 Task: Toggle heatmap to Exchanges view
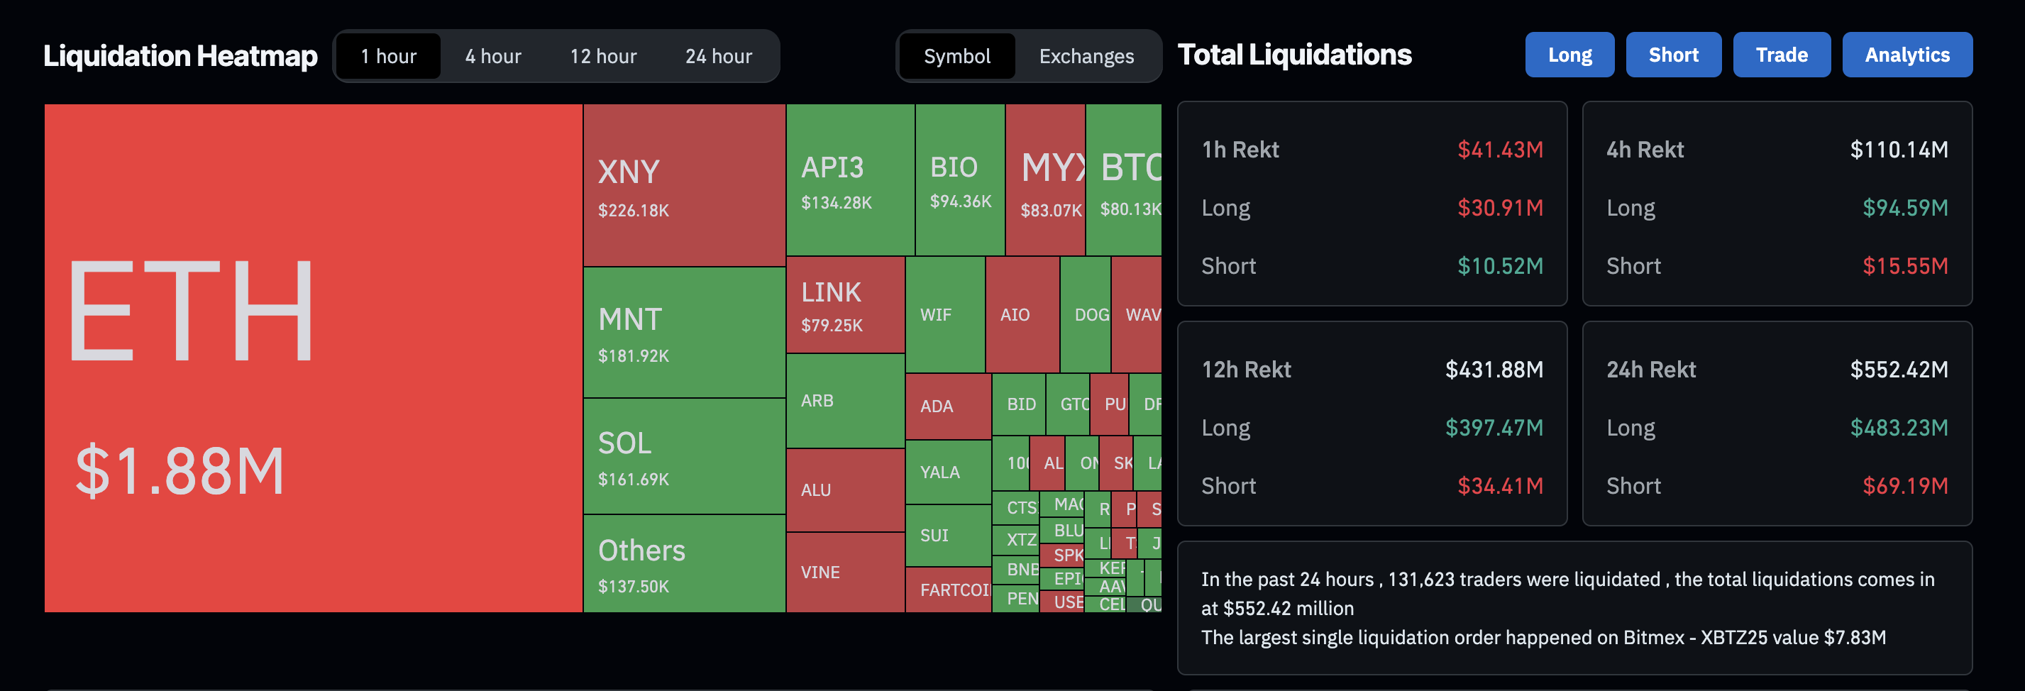[1086, 56]
